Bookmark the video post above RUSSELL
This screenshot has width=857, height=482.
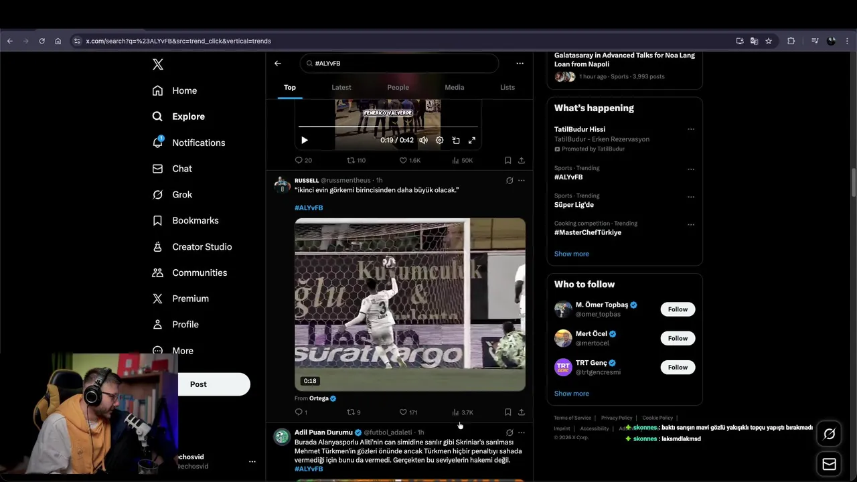click(x=508, y=161)
